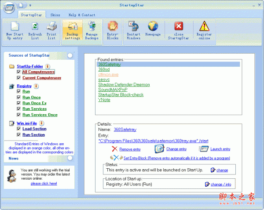Screen dimensions: 264x210
Task: Open Backup settings
Action: pos(73,26)
